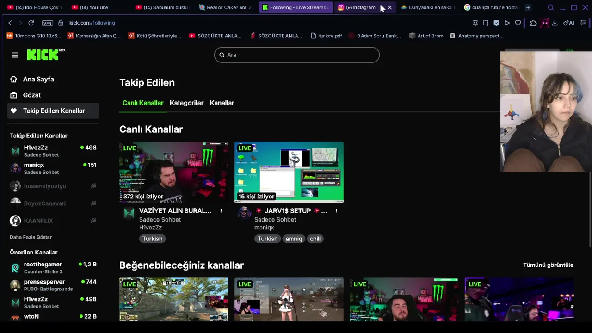Image resolution: width=592 pixels, height=333 pixels.
Task: Click the padlock site info icon
Action: pos(61,23)
